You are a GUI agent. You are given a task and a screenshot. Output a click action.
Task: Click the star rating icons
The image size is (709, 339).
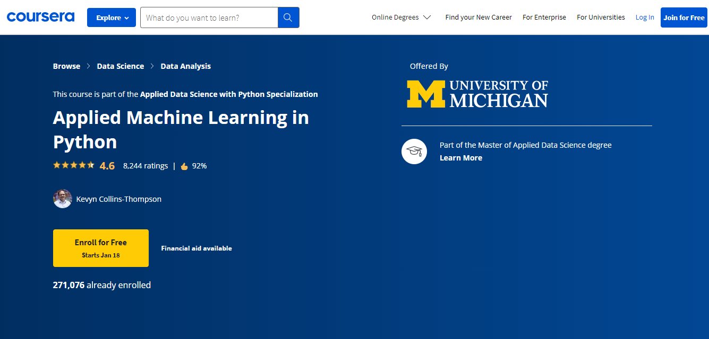[74, 165]
